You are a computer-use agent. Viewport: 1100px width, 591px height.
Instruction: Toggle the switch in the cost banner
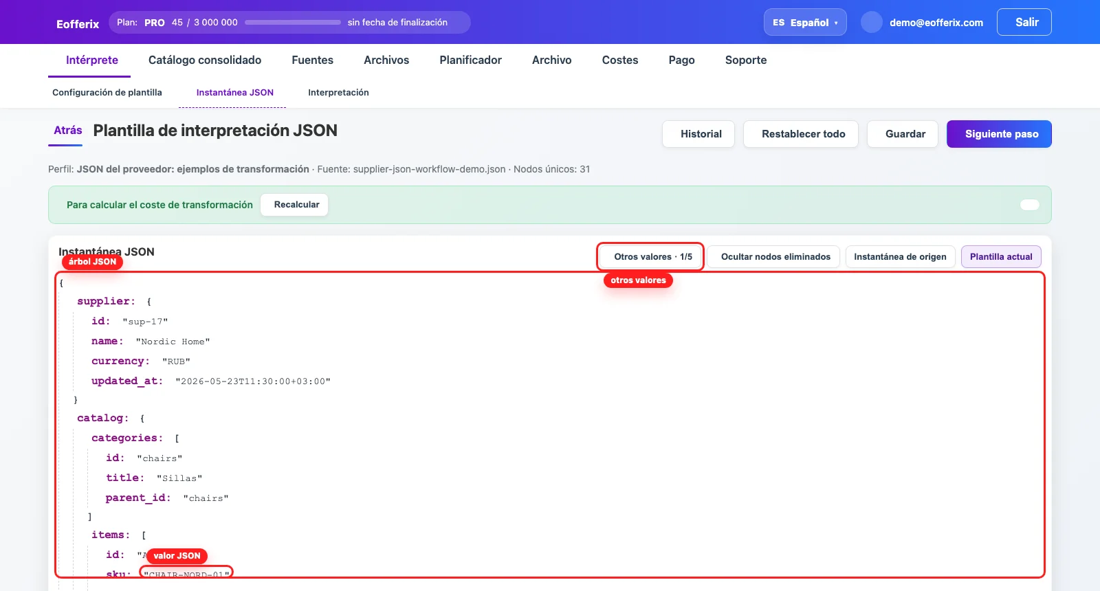[x=1029, y=205]
